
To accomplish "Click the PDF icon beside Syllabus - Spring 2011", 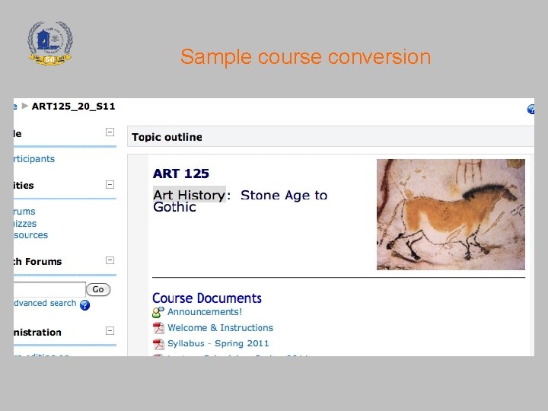I will pos(158,344).
